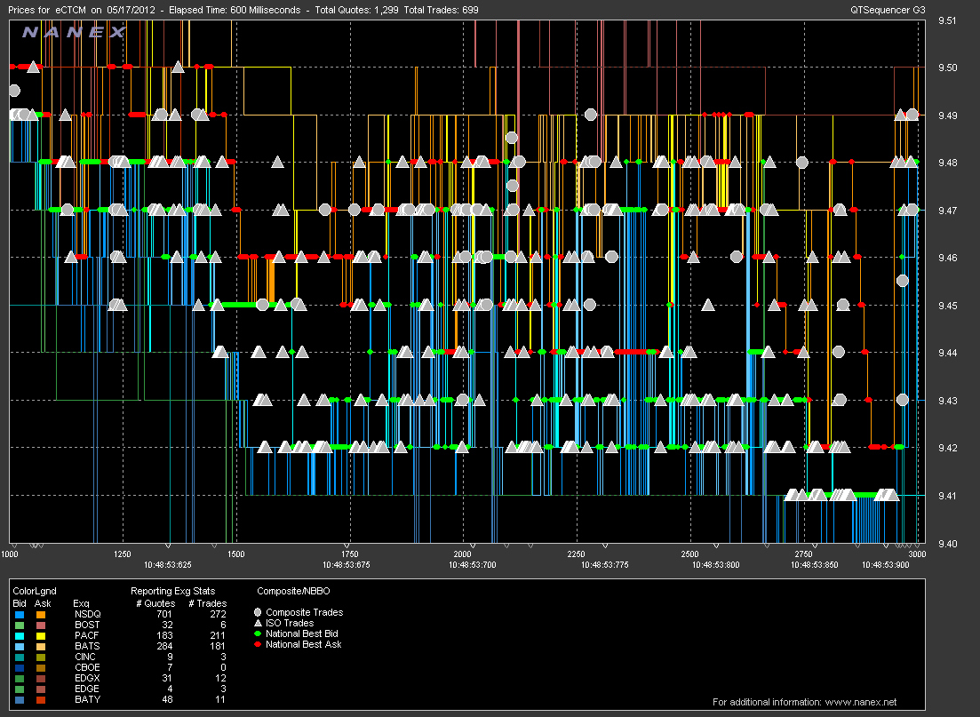This screenshot has height=717, width=980.
Task: Select the CINC exchange label
Action: coord(85,657)
